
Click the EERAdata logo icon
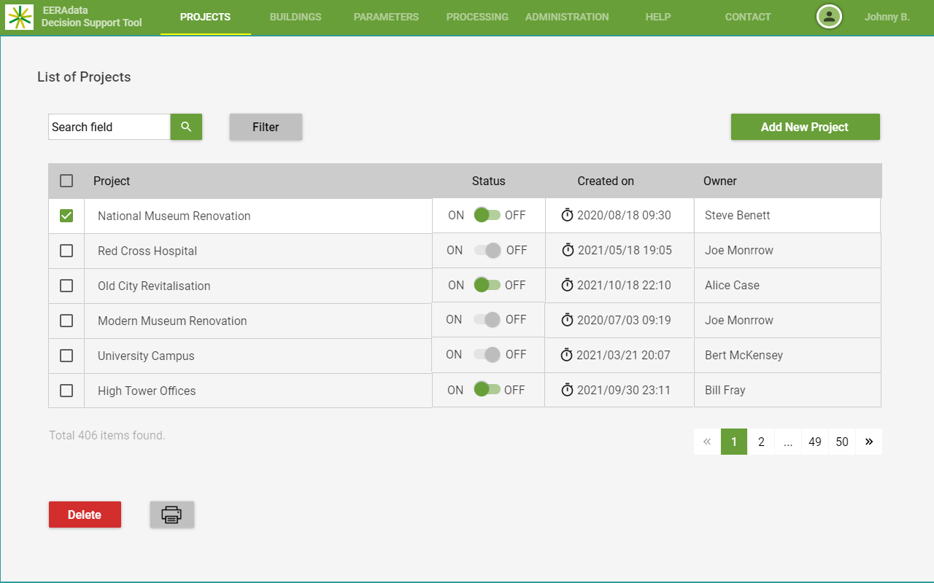click(x=19, y=17)
